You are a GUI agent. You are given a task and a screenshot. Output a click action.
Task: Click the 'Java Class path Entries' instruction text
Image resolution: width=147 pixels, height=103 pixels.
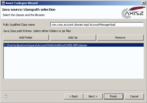[x=37, y=31]
